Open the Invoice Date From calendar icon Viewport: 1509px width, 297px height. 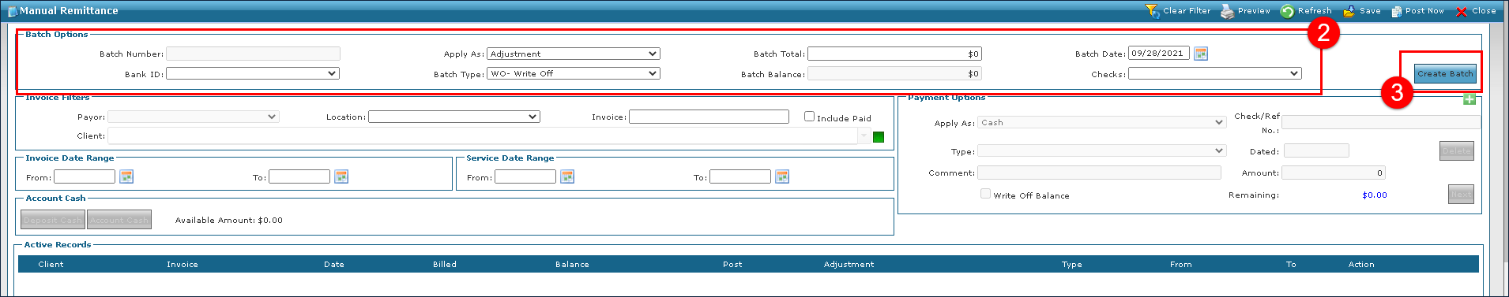click(126, 176)
